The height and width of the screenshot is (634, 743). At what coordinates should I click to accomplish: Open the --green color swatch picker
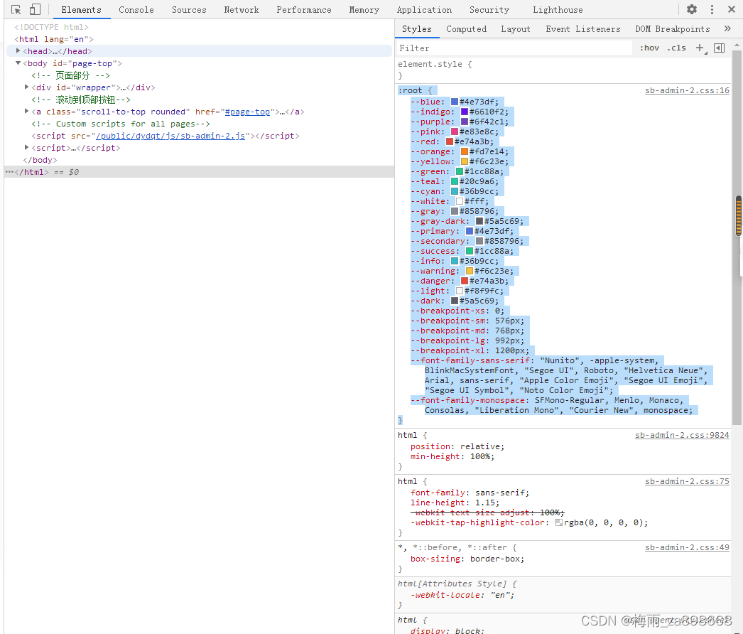(460, 171)
